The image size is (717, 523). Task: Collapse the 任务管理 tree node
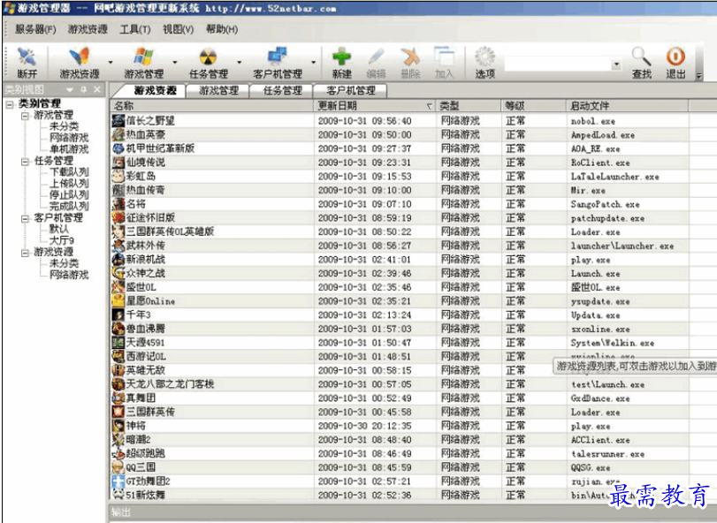point(25,162)
